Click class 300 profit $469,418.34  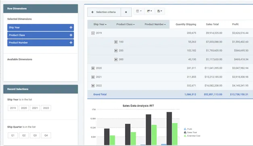coord(241,60)
